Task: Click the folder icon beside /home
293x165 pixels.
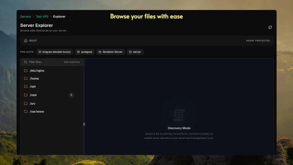Action: coord(26,78)
